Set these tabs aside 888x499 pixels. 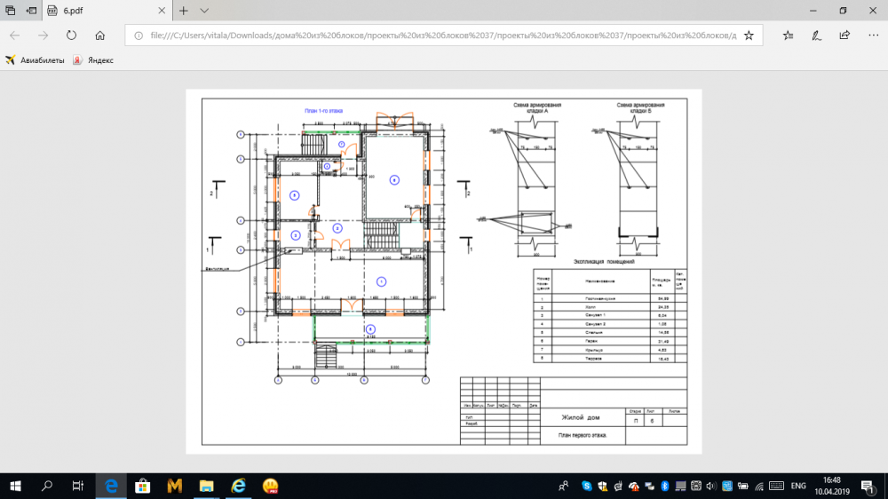point(33,11)
